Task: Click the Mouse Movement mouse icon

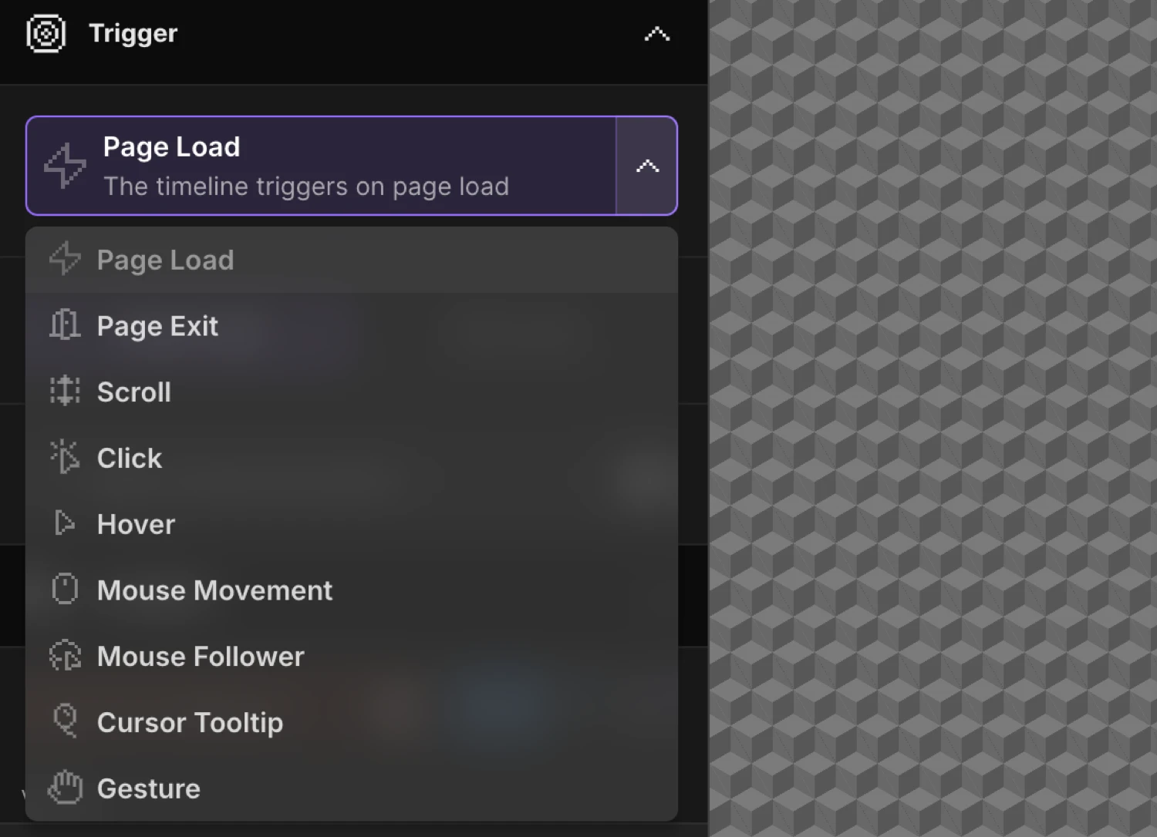Action: point(65,589)
